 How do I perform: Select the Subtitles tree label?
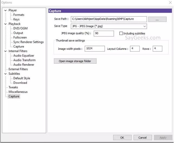[x=14, y=74]
